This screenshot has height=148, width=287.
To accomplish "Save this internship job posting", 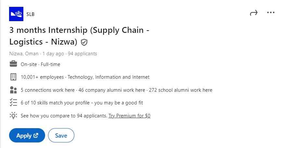I will [61, 135].
